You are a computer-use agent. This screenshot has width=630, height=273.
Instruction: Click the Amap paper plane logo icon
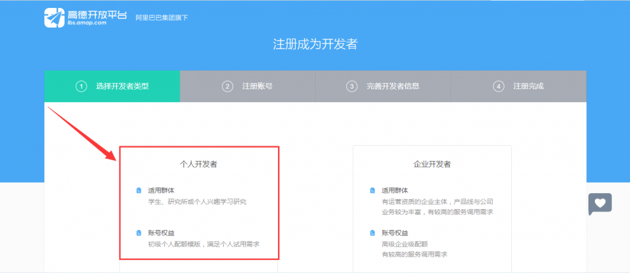pyautogui.click(x=54, y=17)
